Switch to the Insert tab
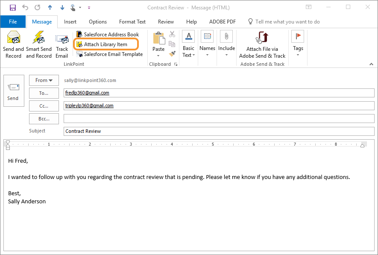 pyautogui.click(x=70, y=22)
